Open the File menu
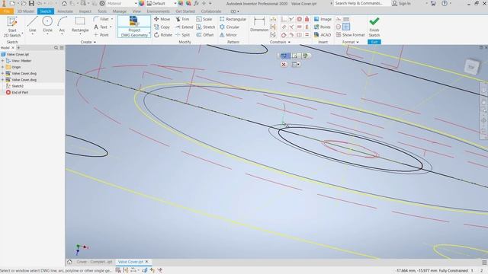488x274 pixels. pyautogui.click(x=7, y=11)
